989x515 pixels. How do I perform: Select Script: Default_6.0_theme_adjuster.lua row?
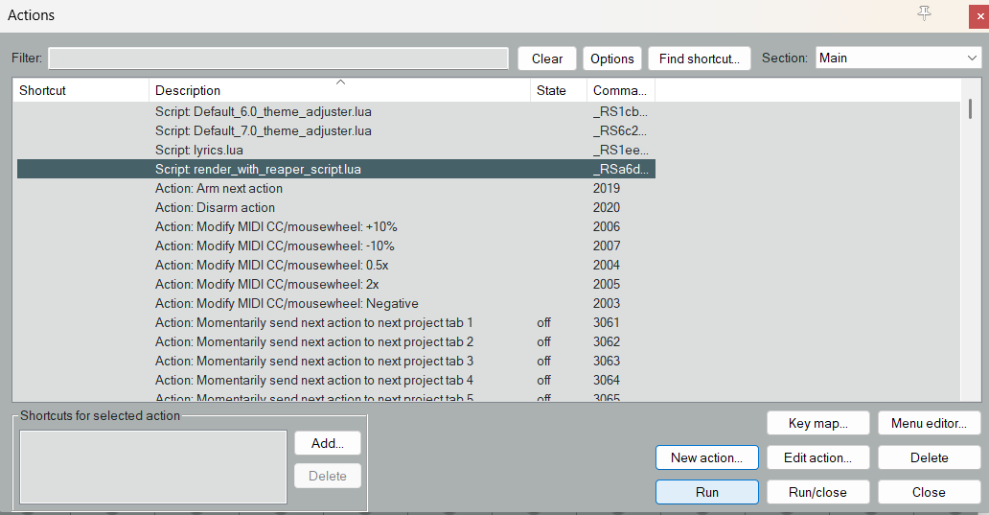tap(335, 111)
